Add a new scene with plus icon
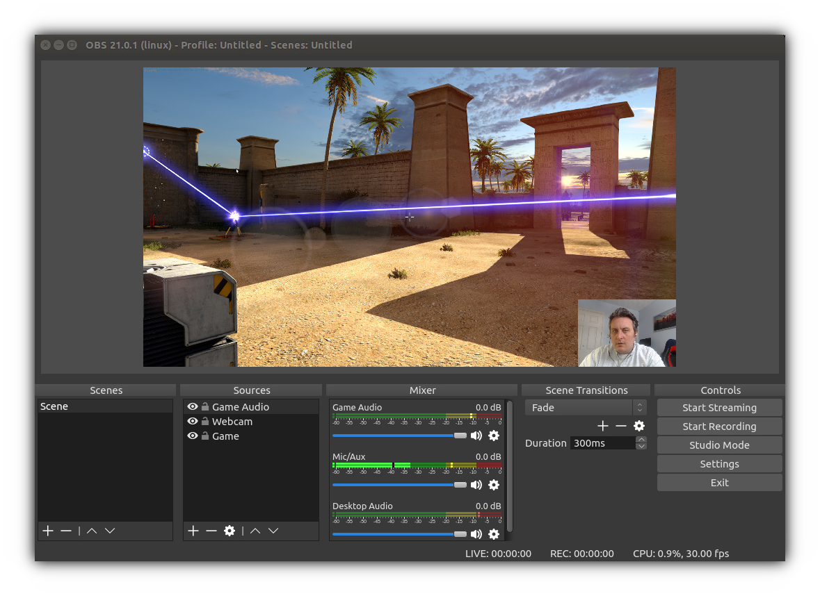The image size is (820, 596). coord(47,531)
